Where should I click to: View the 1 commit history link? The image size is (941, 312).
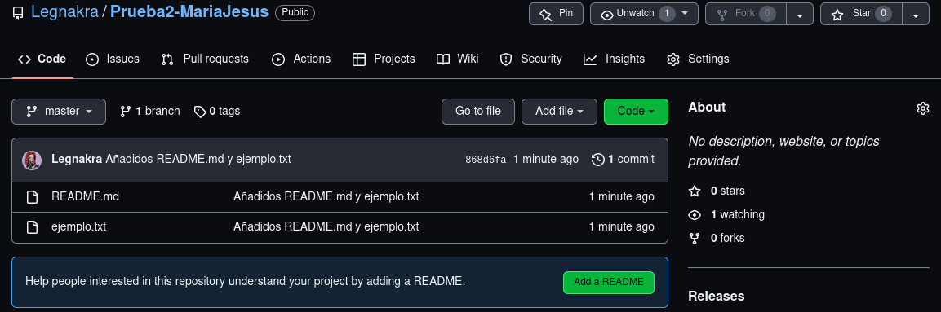tap(623, 160)
